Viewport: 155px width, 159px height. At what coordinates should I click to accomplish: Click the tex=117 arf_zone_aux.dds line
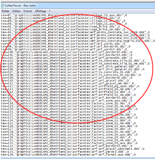click(66, 101)
